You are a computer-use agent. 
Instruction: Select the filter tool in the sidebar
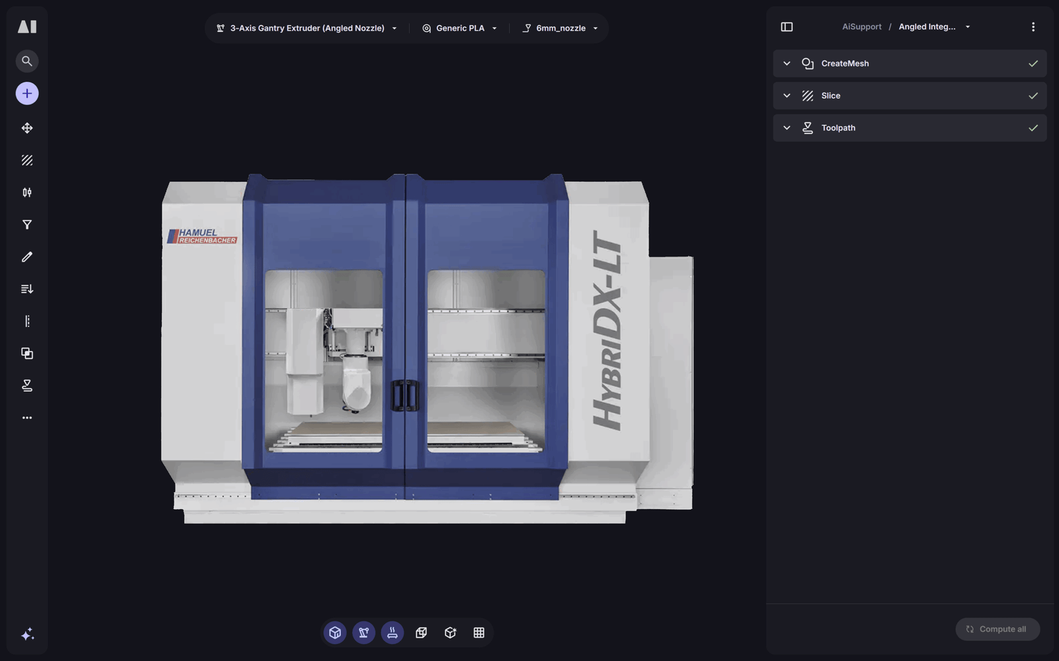(x=26, y=224)
